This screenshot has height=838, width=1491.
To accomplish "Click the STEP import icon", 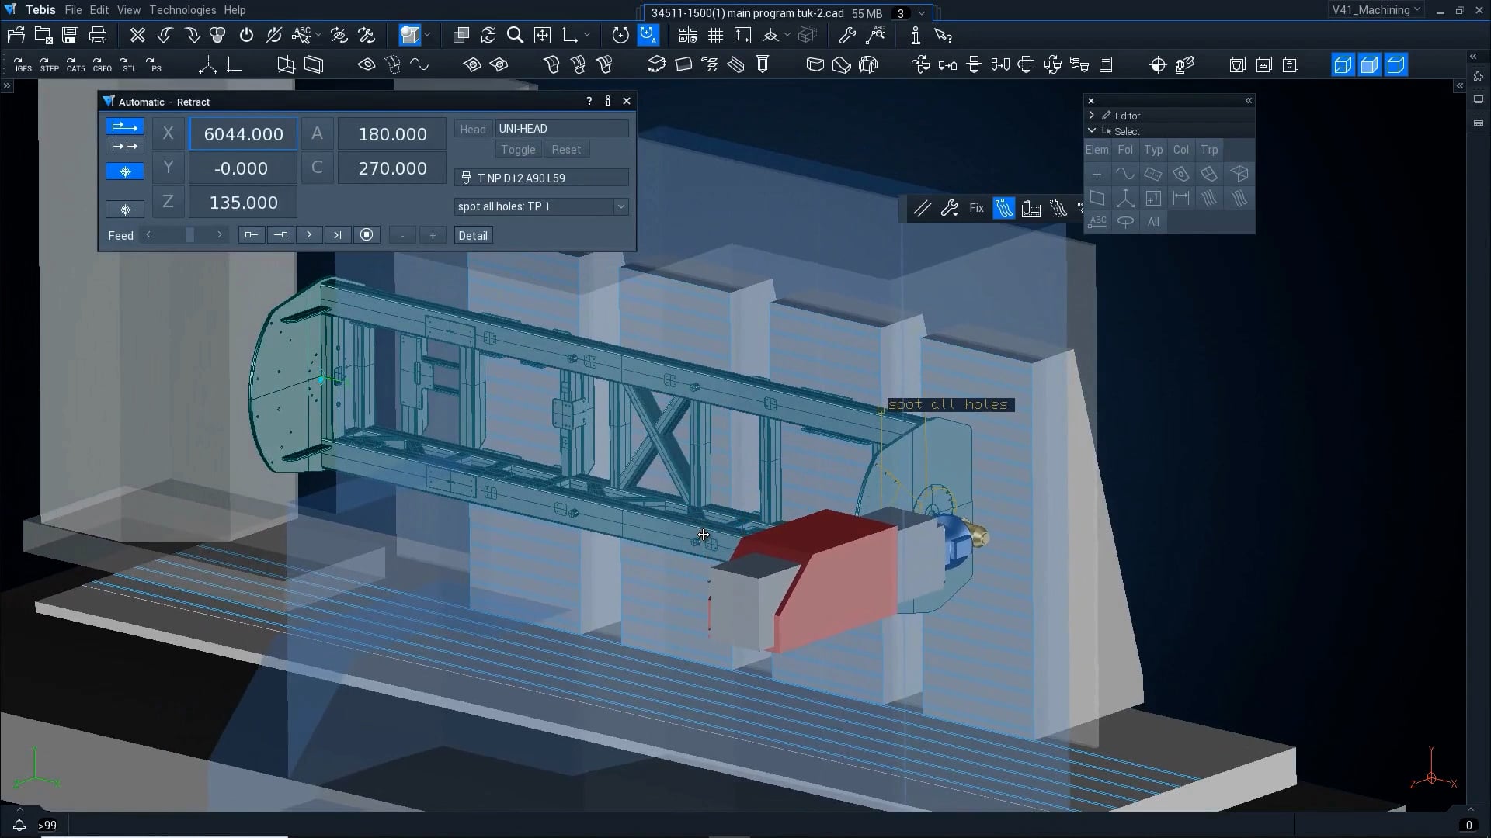I will [x=49, y=65].
